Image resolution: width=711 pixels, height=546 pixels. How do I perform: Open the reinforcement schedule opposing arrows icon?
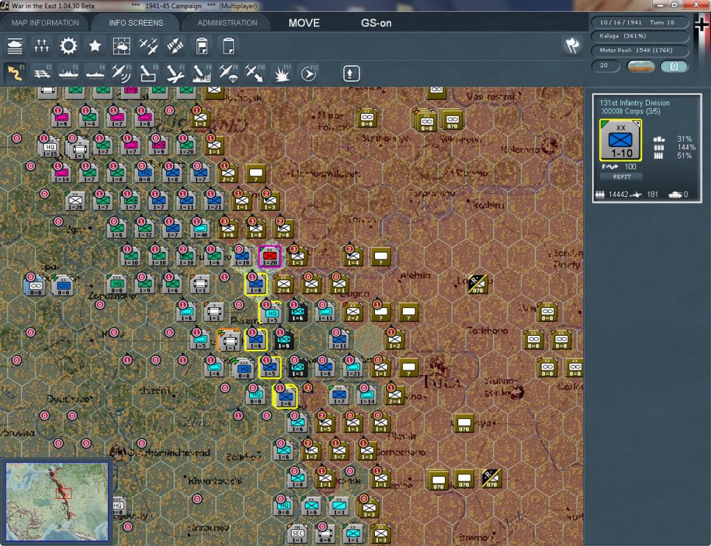(x=175, y=46)
